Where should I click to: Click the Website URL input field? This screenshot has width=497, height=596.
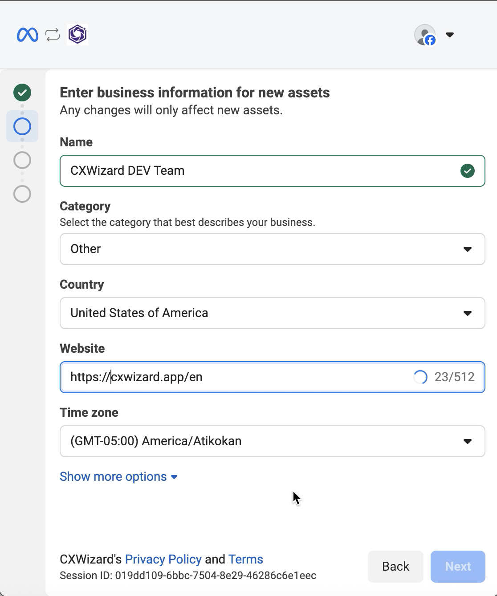(x=272, y=377)
